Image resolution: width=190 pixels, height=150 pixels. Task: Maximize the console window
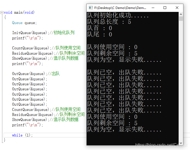click(x=165, y=8)
